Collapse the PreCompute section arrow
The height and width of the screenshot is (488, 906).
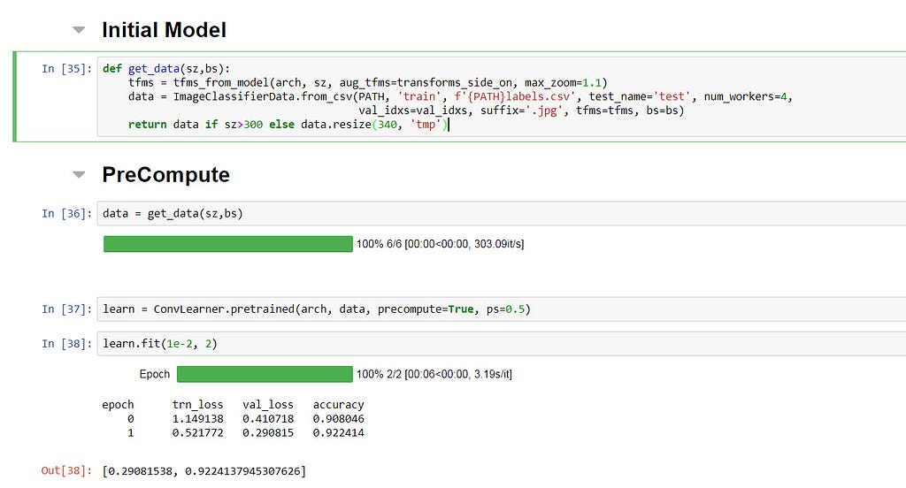79,174
